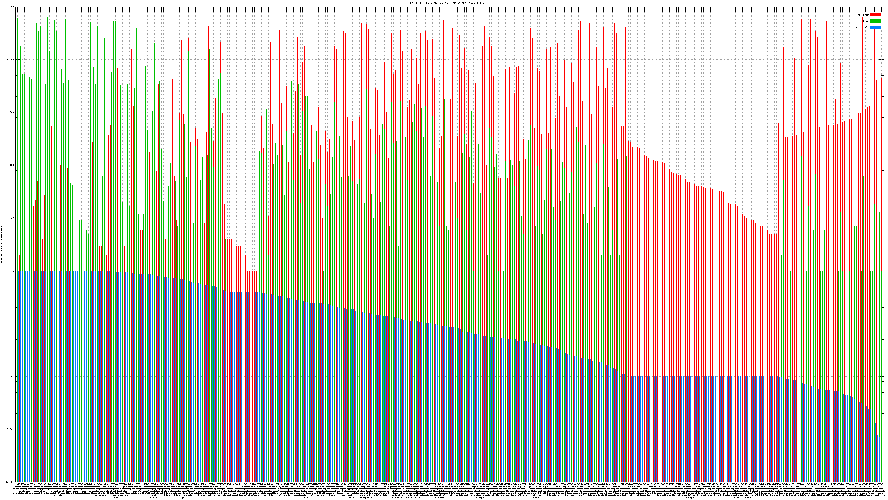
Task: Click the 0.1 y-axis tick label
Action: click(x=12, y=324)
